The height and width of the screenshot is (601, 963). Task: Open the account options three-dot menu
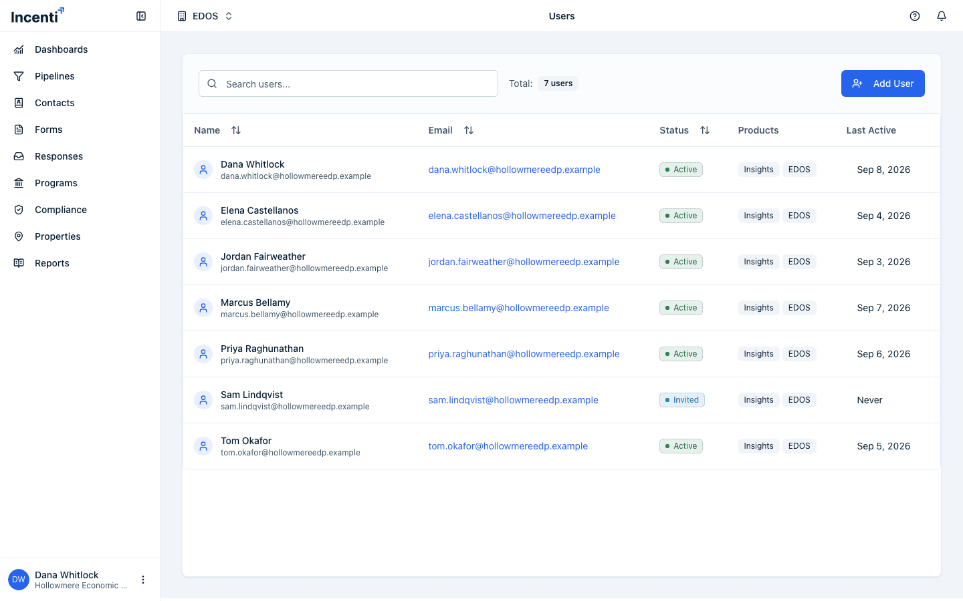(142, 580)
